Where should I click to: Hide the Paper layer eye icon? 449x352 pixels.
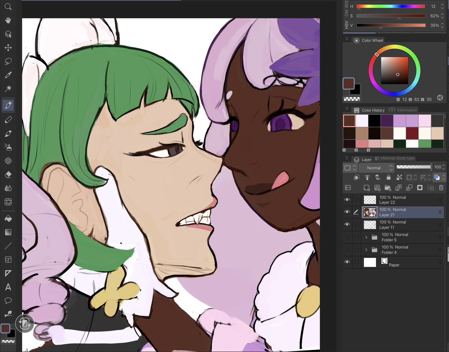click(347, 262)
